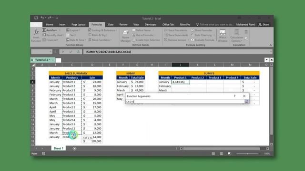This screenshot has height=171, width=305.
Task: Click the zoom slider in the status bar
Action: [248, 154]
